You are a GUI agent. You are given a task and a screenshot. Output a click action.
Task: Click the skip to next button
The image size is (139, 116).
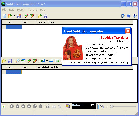[x=40, y=106]
